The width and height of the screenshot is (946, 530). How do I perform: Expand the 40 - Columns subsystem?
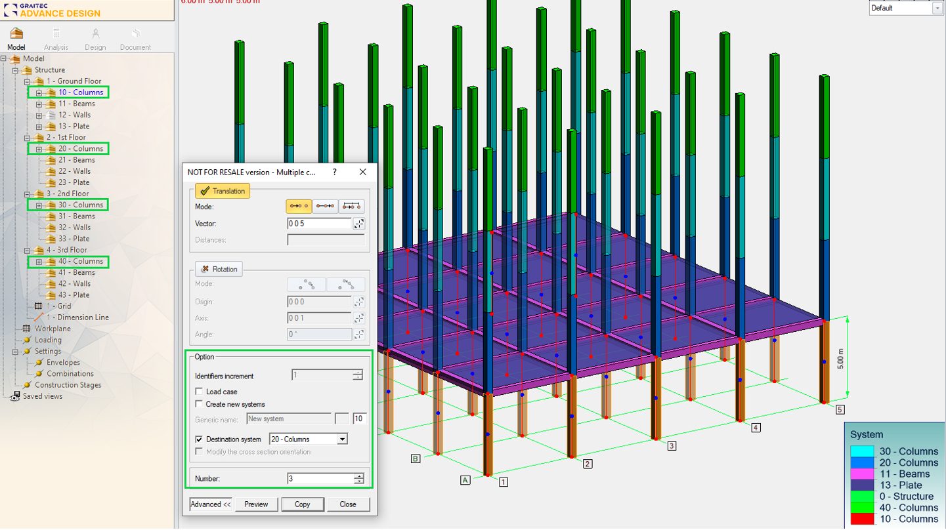point(39,262)
